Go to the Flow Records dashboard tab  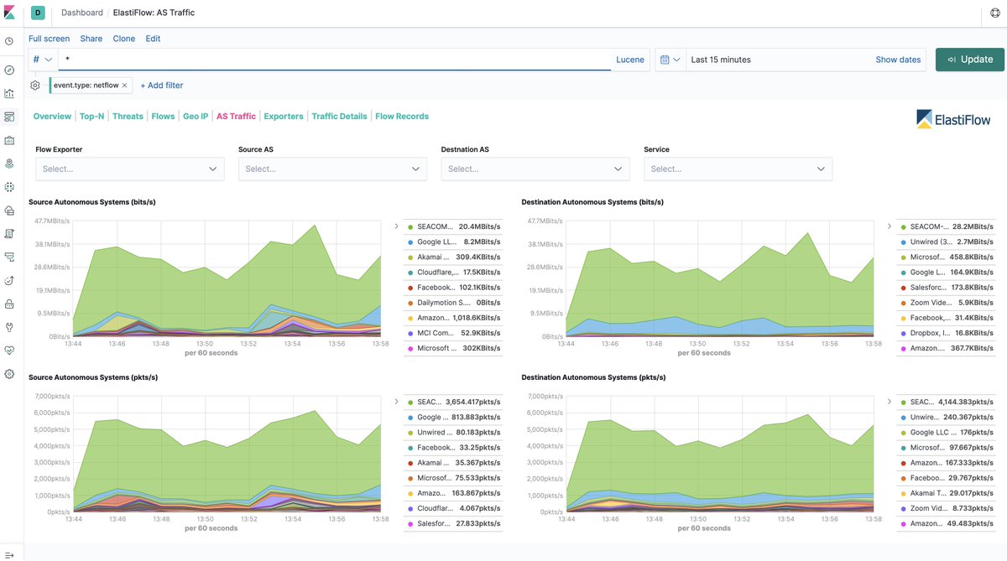point(402,117)
